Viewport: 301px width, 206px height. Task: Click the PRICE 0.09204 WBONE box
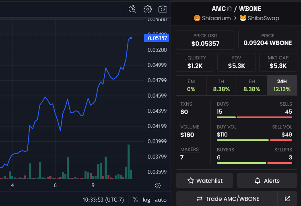(268, 40)
